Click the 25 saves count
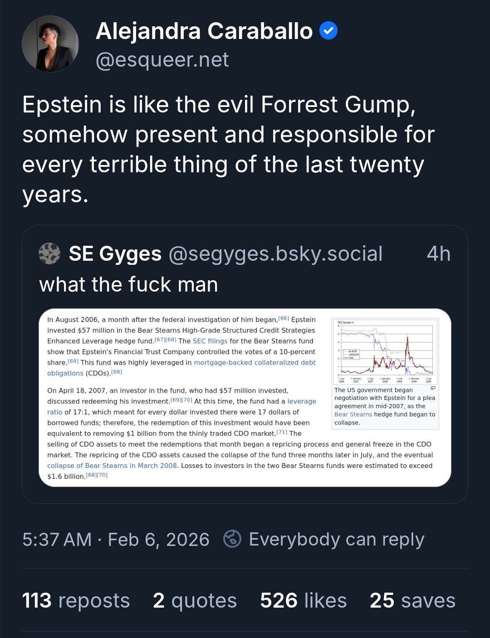 [x=412, y=601]
